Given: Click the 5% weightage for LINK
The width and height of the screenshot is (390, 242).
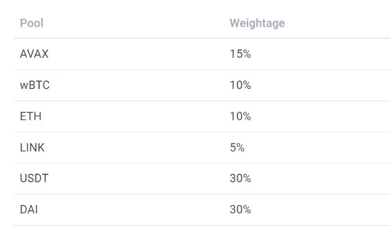Looking at the screenshot, I should pyautogui.click(x=237, y=148).
